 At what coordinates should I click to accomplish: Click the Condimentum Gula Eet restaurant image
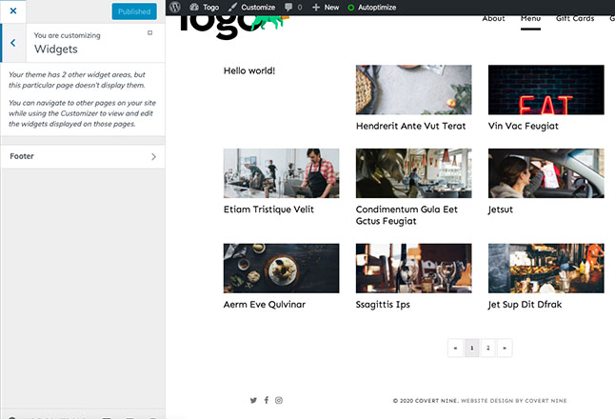414,173
